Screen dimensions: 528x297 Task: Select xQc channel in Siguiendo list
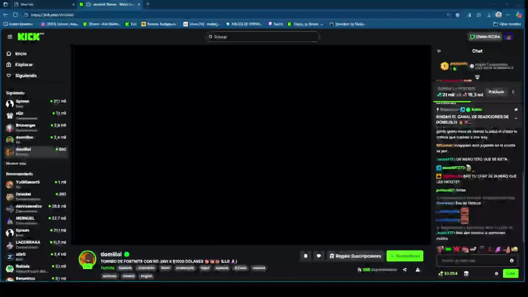pos(36,115)
